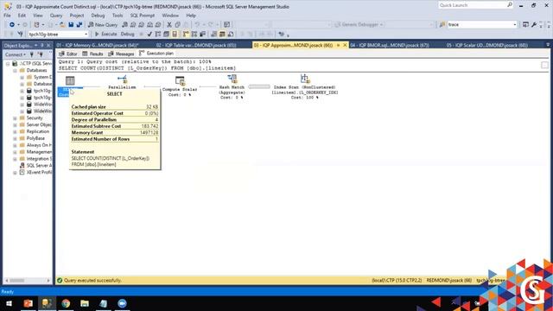The width and height of the screenshot is (553, 311).
Task: Select the Hash Match Aggregate operator icon
Action: click(232, 79)
